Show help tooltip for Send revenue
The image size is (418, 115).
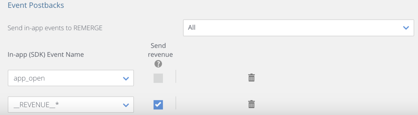click(158, 64)
